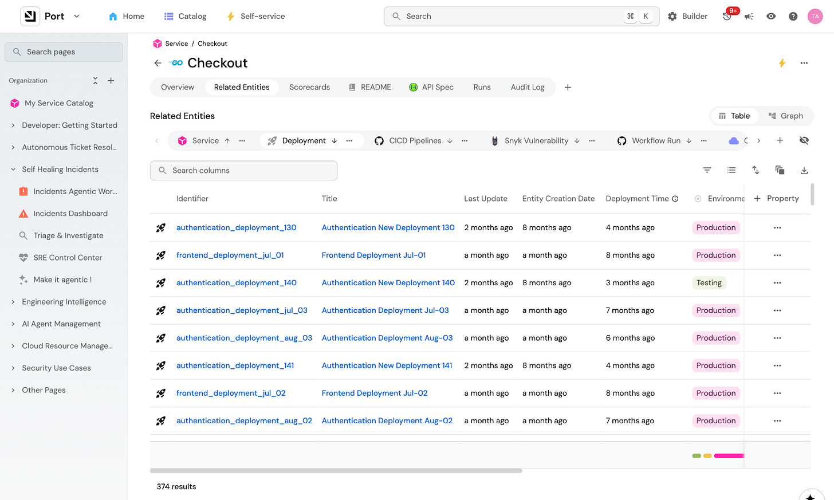Open table sort arrows icon
834x500 pixels.
[756, 170]
